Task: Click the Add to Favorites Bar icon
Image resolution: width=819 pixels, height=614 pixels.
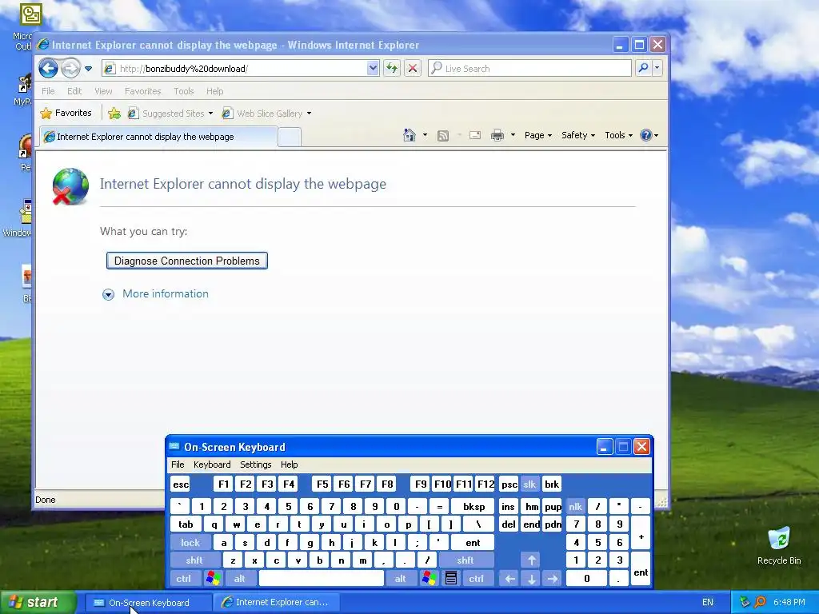Action: (x=114, y=113)
